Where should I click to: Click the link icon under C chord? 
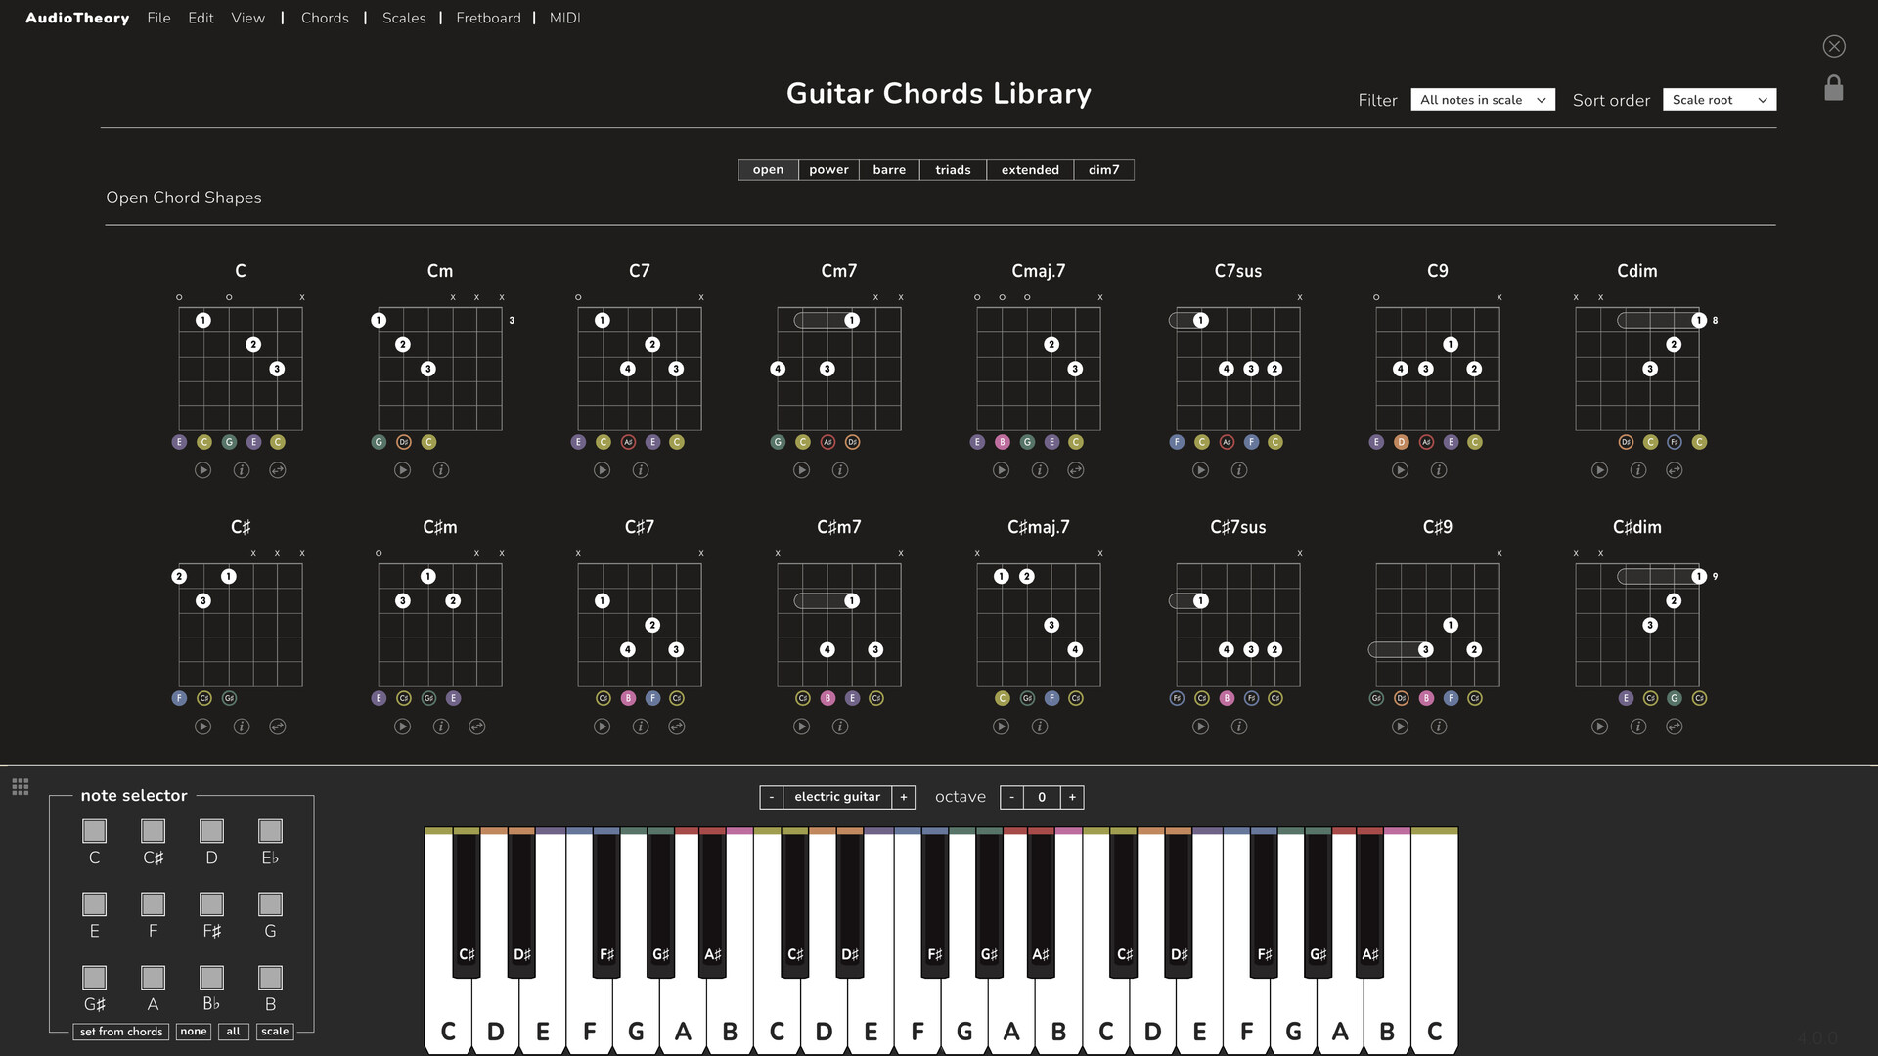click(x=278, y=470)
